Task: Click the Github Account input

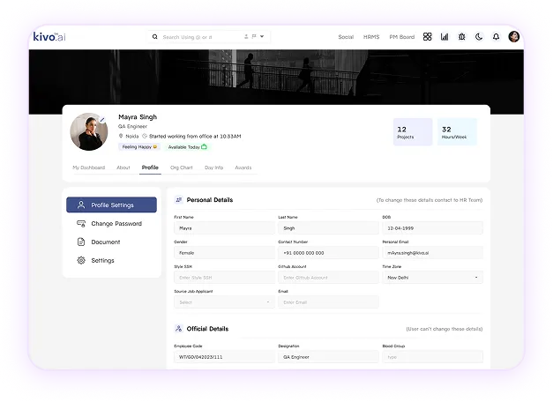Action: point(328,278)
